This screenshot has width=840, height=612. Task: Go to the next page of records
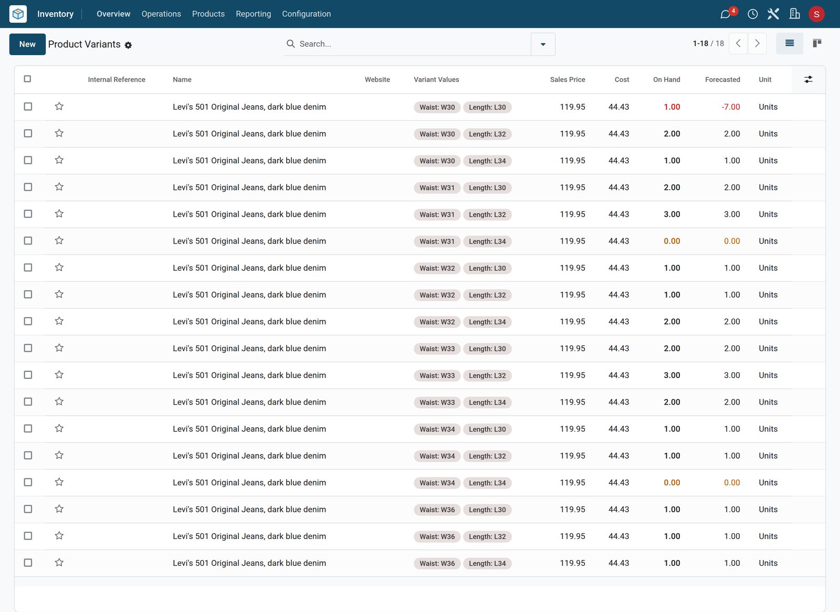(x=757, y=44)
